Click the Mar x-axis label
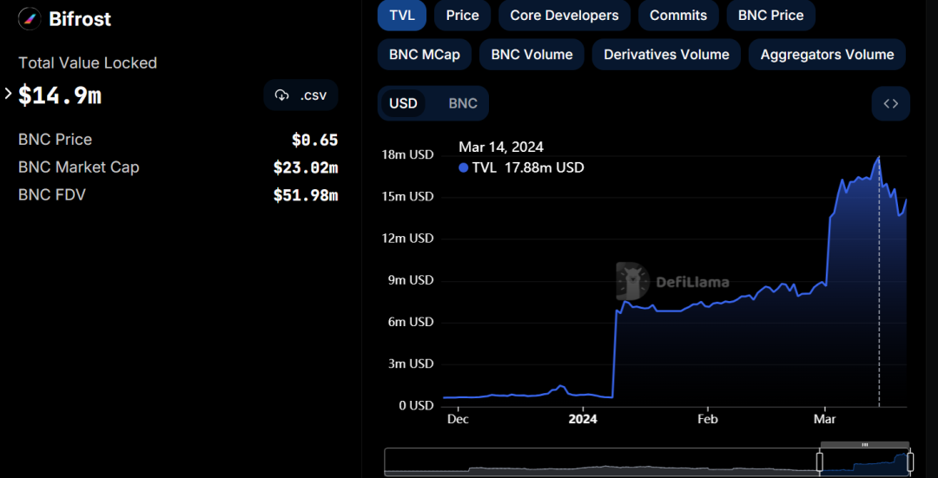938x478 pixels. point(825,420)
